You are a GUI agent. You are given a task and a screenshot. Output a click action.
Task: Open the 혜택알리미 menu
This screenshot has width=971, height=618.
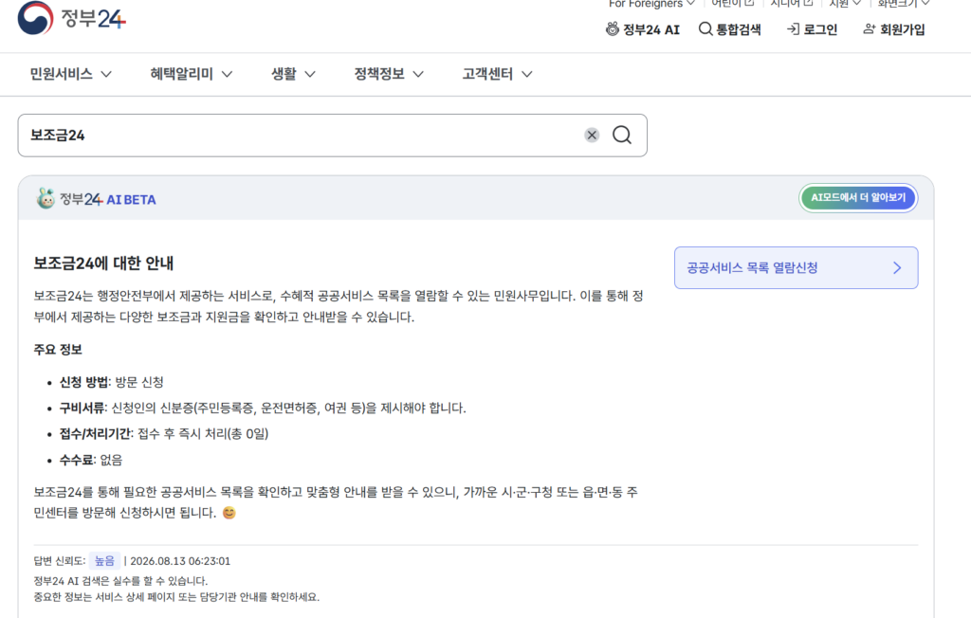coord(192,74)
